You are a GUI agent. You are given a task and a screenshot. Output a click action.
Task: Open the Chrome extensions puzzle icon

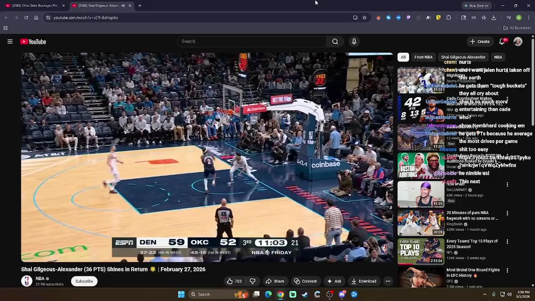[449, 18]
